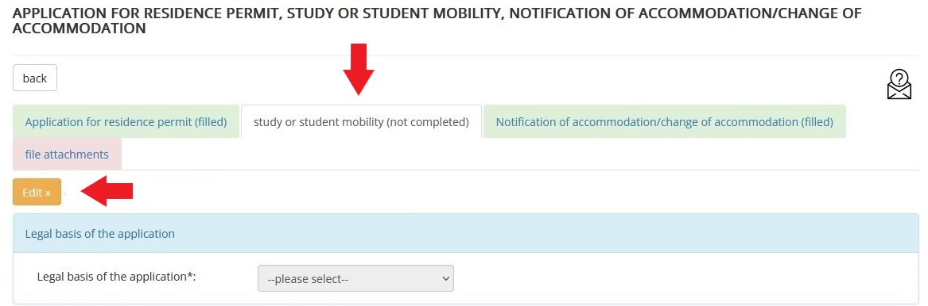
Task: Select the tab marked '(not completed)'
Action: [x=361, y=122]
